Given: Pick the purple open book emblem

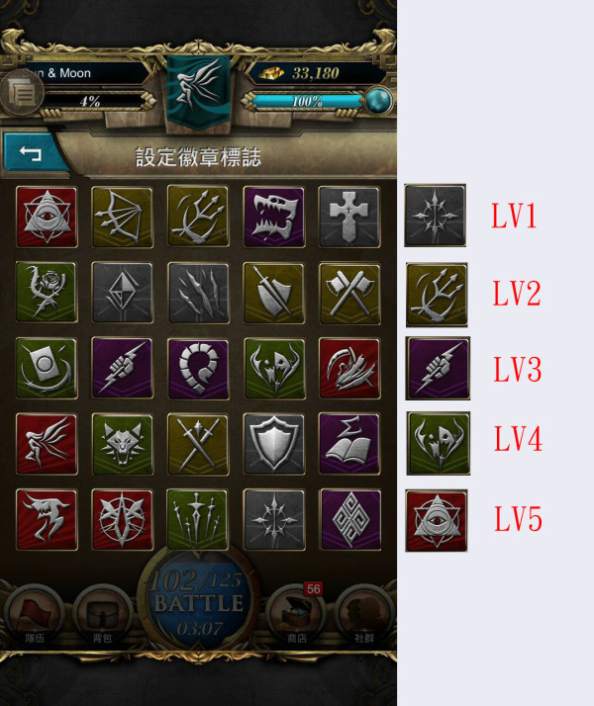Looking at the screenshot, I should point(349,444).
